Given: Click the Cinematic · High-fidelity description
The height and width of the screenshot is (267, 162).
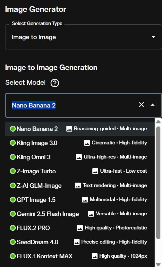Looking at the screenshot, I should pyautogui.click(x=119, y=143).
